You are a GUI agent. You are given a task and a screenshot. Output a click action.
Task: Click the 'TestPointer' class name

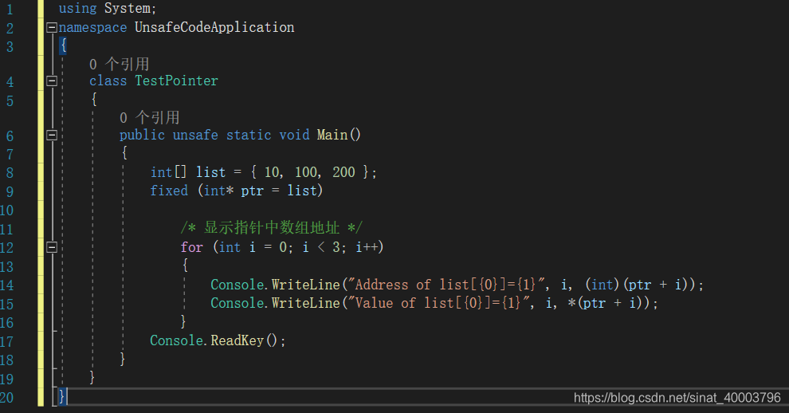coord(177,81)
